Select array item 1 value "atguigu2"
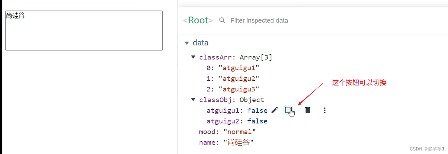 coord(239,79)
